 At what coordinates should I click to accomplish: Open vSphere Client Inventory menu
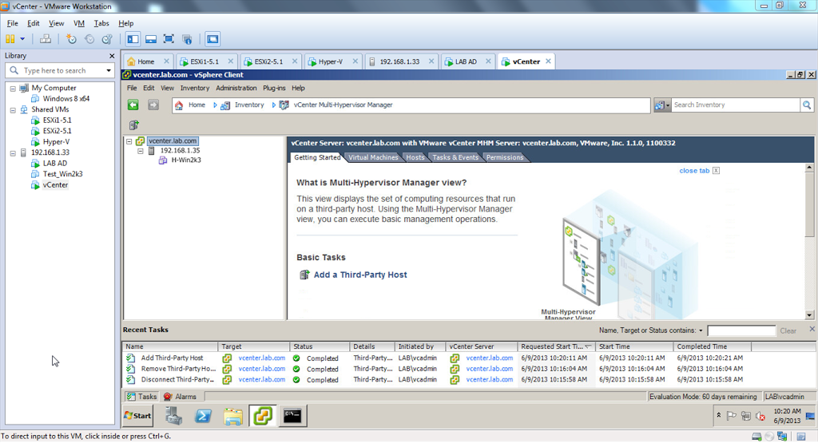coord(195,88)
